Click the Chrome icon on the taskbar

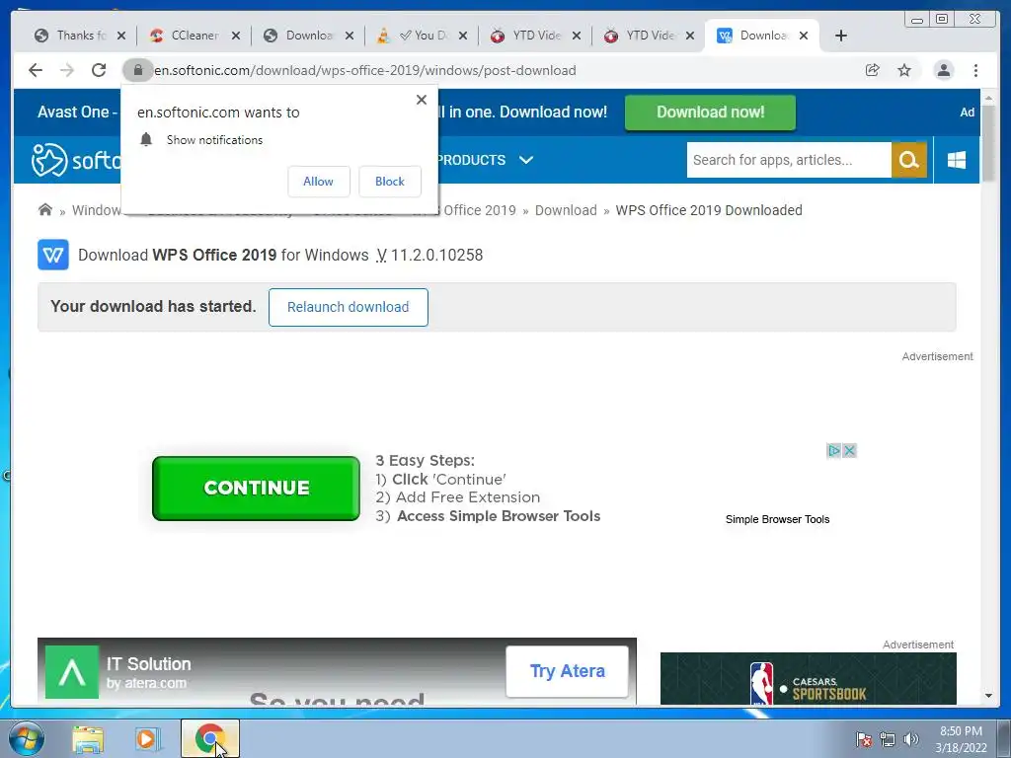pyautogui.click(x=209, y=738)
